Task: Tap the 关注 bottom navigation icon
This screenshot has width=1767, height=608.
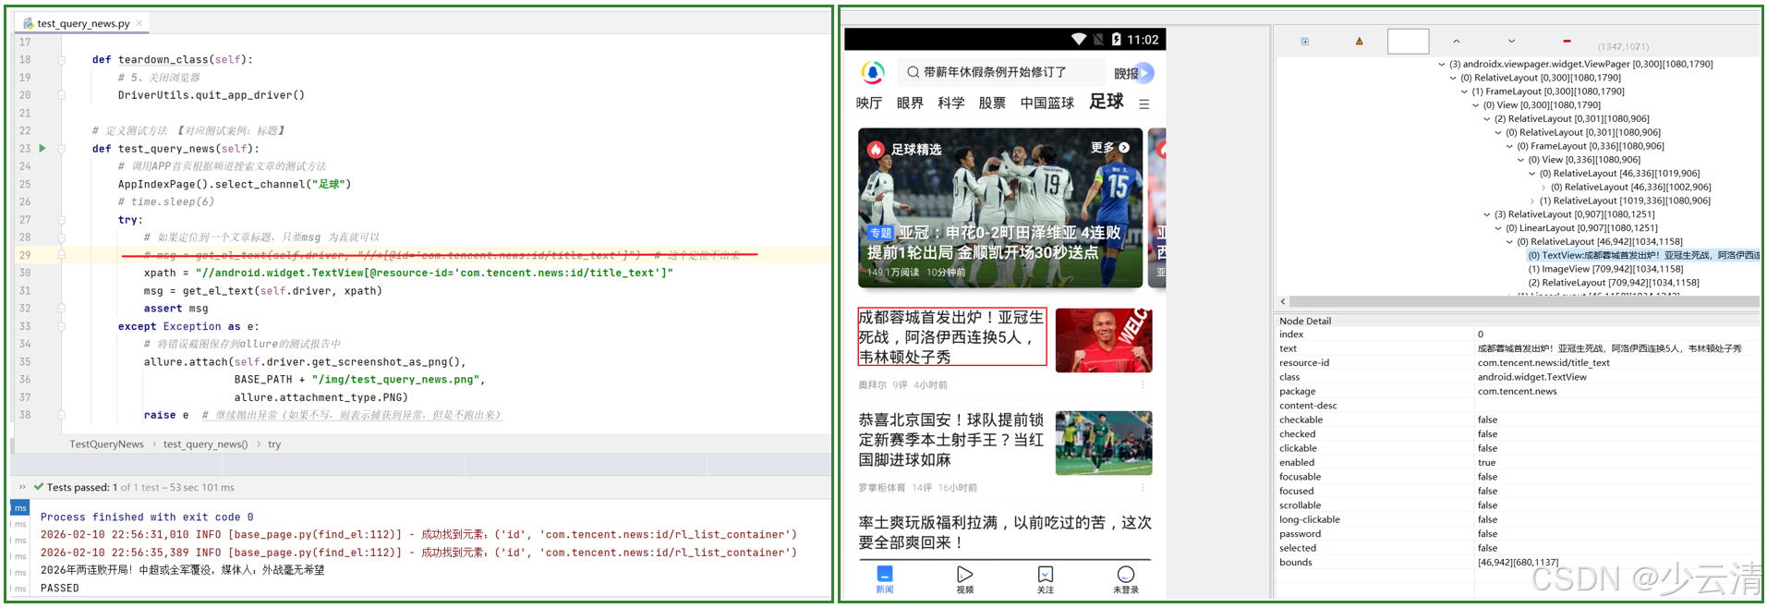Action: [x=1046, y=579]
